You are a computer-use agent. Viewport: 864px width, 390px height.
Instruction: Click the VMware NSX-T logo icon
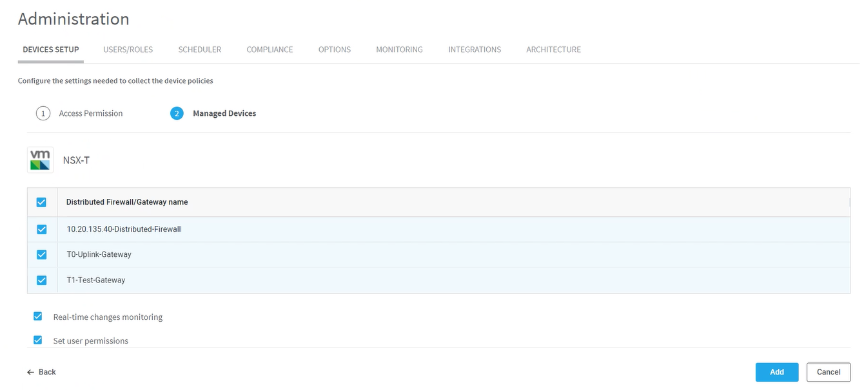[40, 160]
